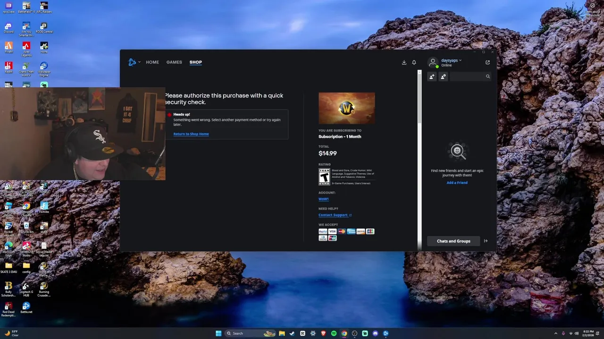The image size is (604, 339).
Task: Click the Add a Friend icon button
Action: [432, 76]
